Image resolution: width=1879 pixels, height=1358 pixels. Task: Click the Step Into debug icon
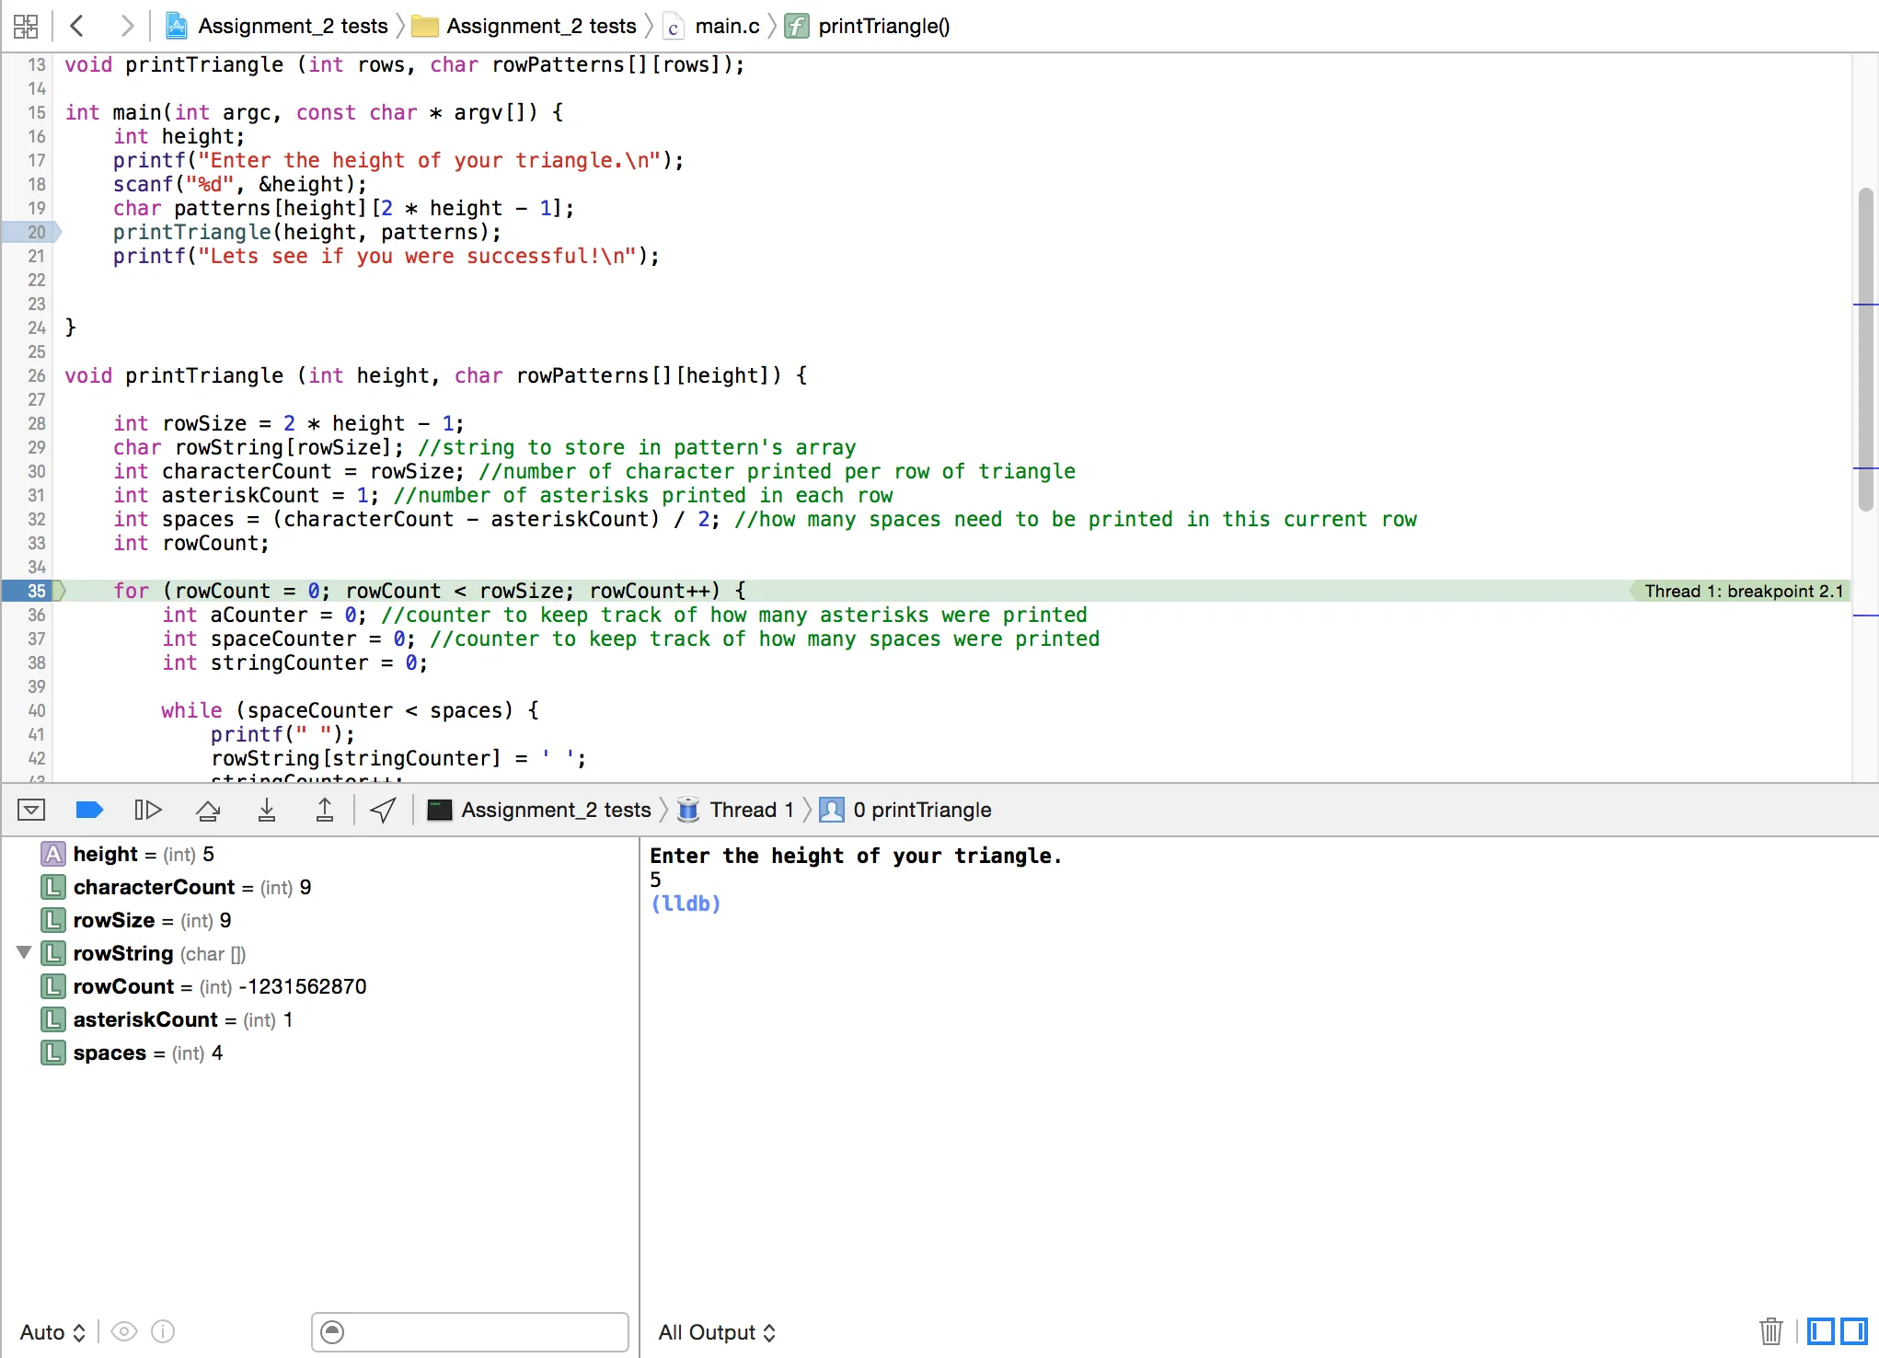(266, 810)
